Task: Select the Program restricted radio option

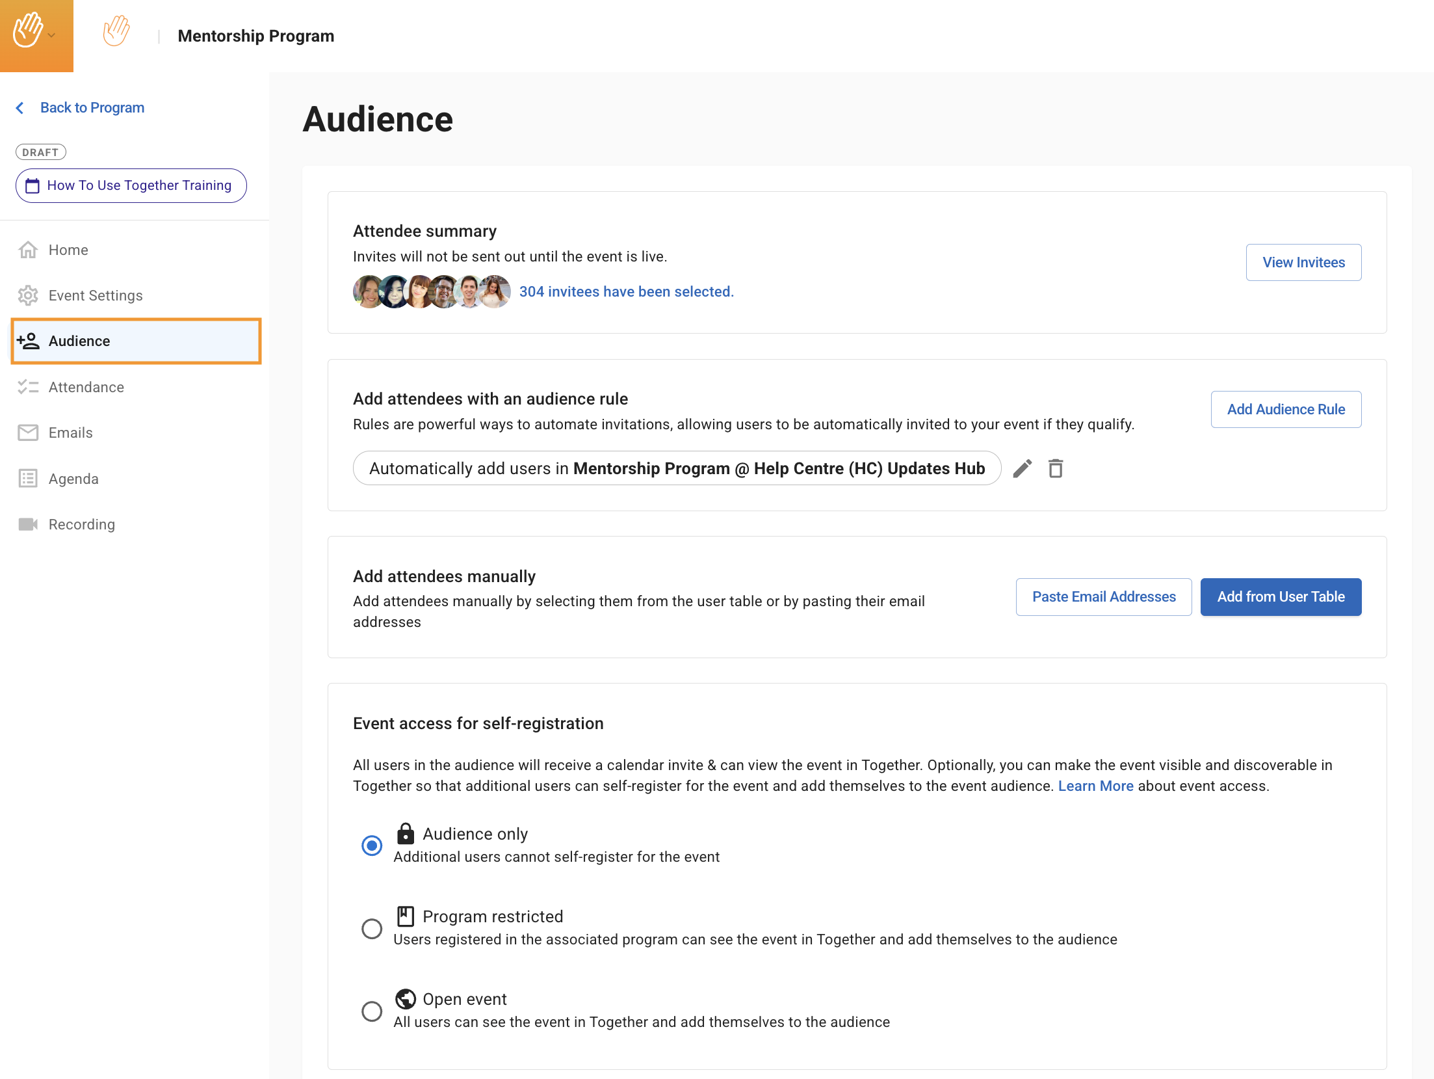Action: click(372, 928)
